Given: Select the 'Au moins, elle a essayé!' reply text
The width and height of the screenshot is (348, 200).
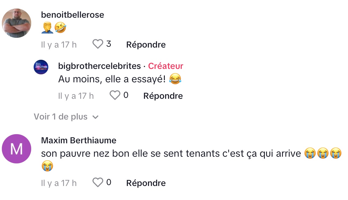Looking at the screenshot, I should (x=112, y=79).
